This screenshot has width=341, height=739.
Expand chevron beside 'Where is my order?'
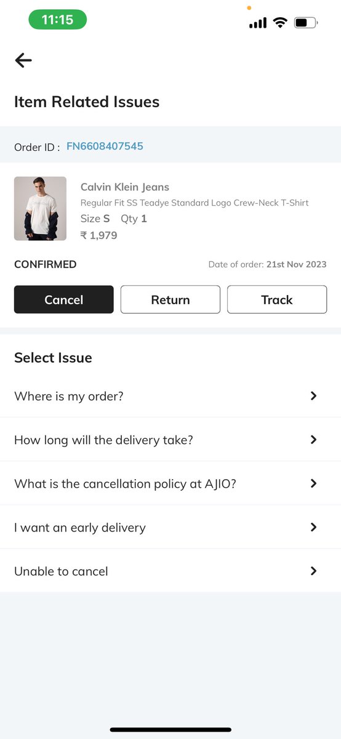[313, 396]
